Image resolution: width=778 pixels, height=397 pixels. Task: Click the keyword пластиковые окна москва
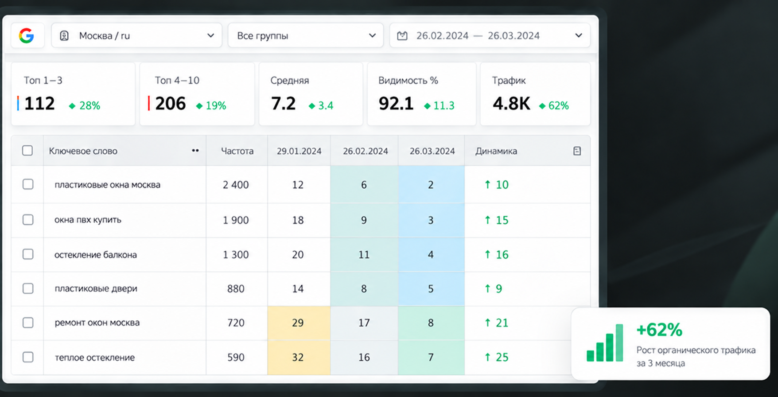[107, 185]
